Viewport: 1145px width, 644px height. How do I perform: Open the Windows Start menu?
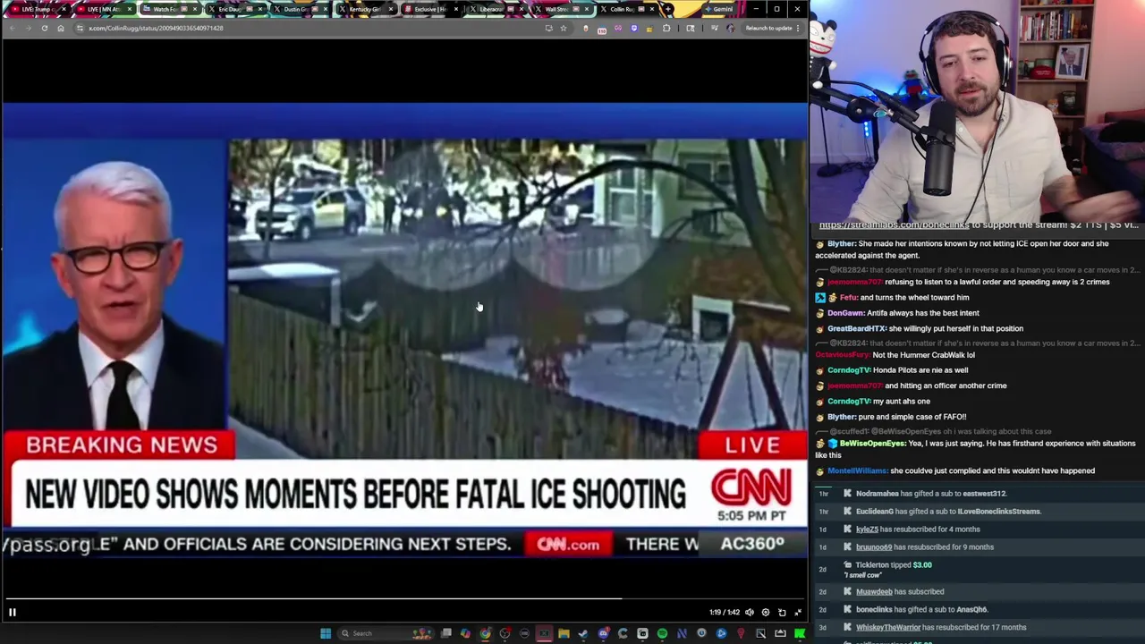[x=326, y=633]
